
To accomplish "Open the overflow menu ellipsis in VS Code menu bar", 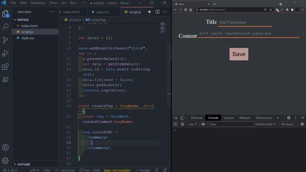I will point(84,3).
